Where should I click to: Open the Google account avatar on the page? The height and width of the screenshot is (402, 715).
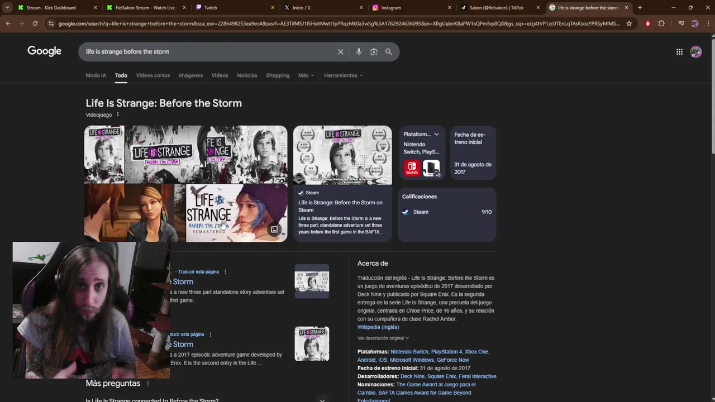tap(695, 52)
